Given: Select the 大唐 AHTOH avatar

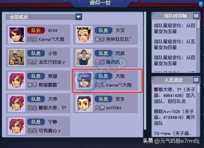Looking at the screenshot, I should [x=84, y=103].
